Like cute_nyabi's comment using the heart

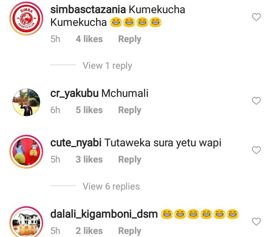(x=256, y=150)
